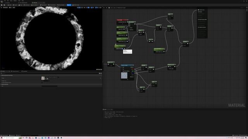The height and width of the screenshot is (139, 248).
Task: Open the Sampler Type dropdown
Action: coord(45,81)
